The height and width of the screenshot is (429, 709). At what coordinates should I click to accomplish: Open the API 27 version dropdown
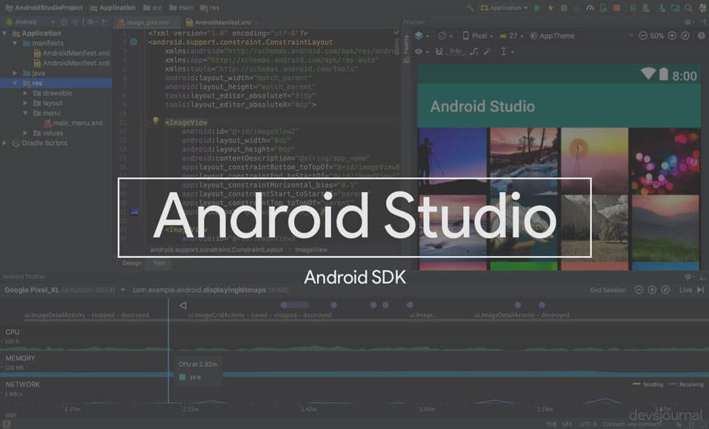(511, 35)
